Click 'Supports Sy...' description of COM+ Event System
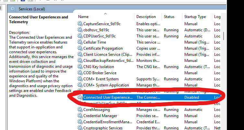 pos(148,79)
